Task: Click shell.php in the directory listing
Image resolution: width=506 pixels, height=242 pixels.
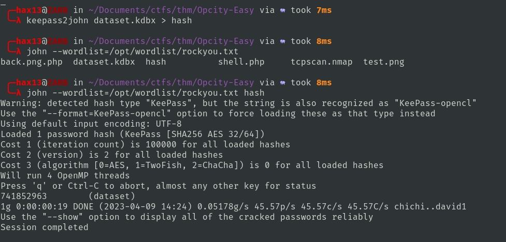Action: (241, 62)
